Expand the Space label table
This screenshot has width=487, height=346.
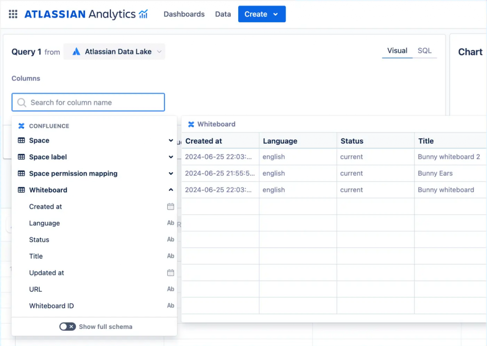(171, 157)
